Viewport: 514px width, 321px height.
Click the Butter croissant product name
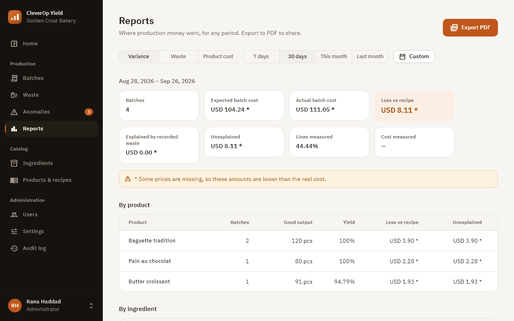click(x=149, y=282)
